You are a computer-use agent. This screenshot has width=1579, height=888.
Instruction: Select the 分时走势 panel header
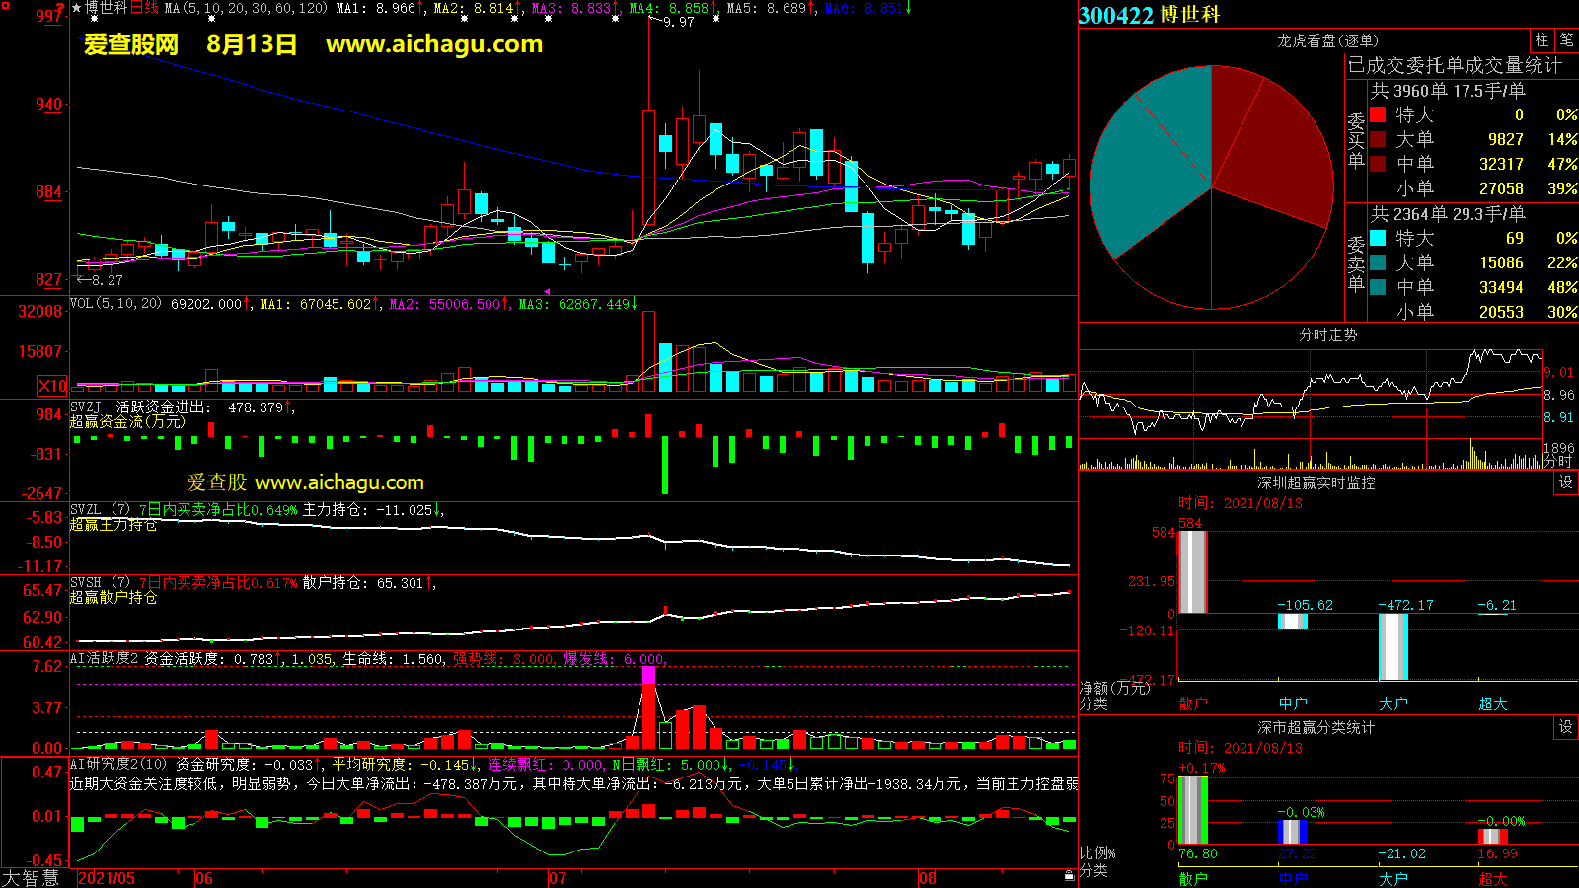[x=1327, y=334]
